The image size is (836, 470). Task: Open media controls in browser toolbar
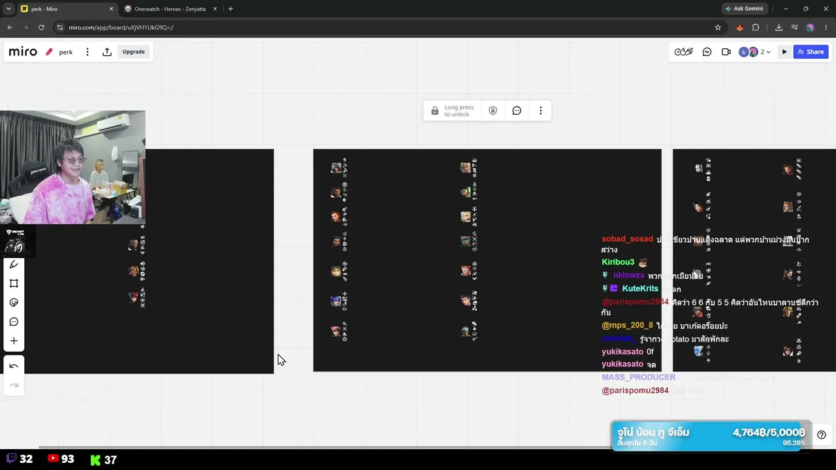click(x=794, y=27)
